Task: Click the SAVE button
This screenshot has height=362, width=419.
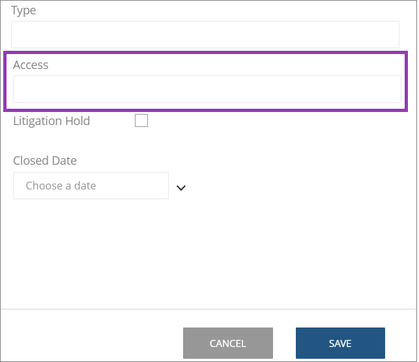Action: [x=340, y=343]
